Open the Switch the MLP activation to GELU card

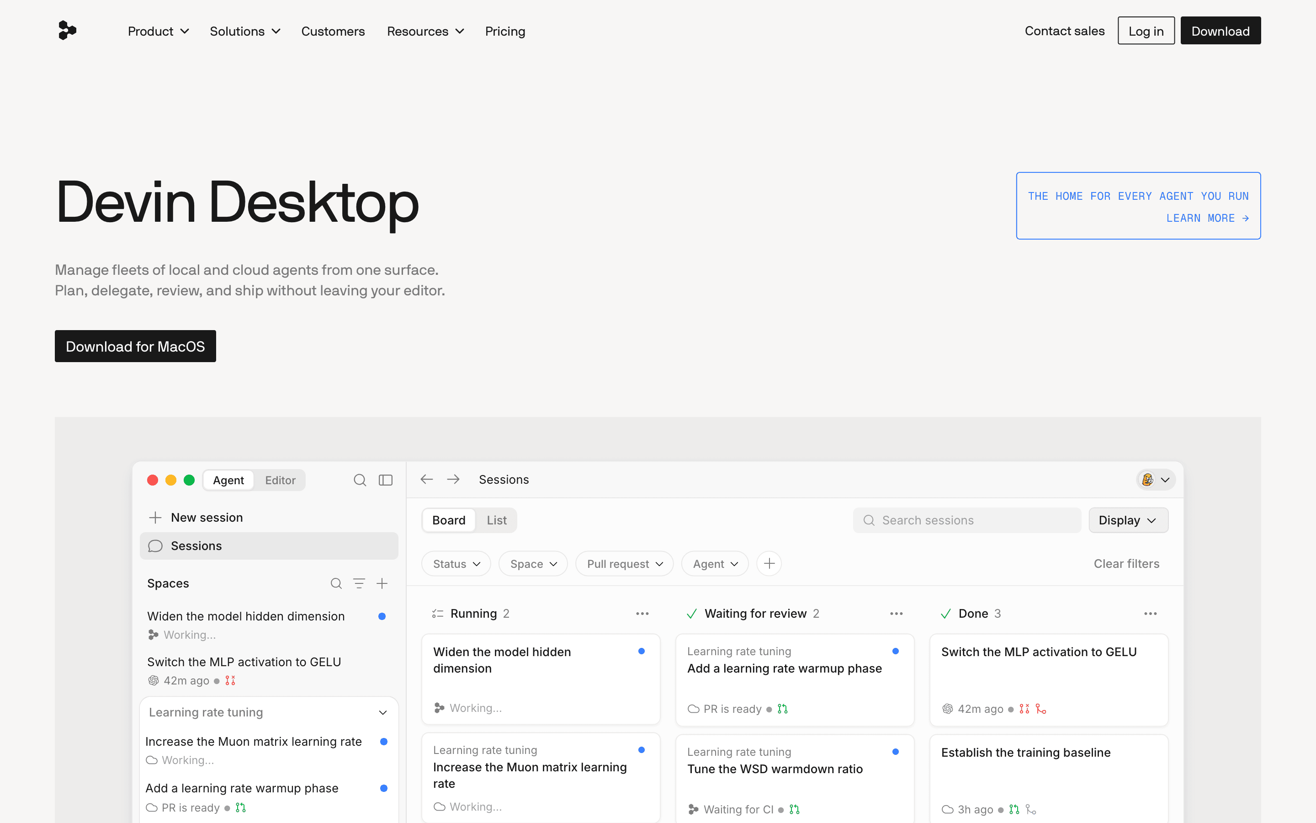point(1048,679)
